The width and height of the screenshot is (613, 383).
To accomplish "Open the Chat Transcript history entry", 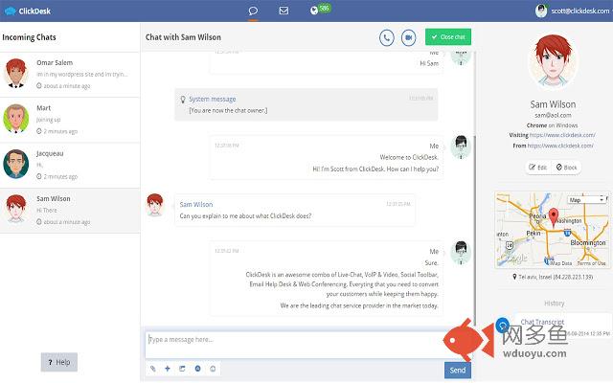I will 542,322.
